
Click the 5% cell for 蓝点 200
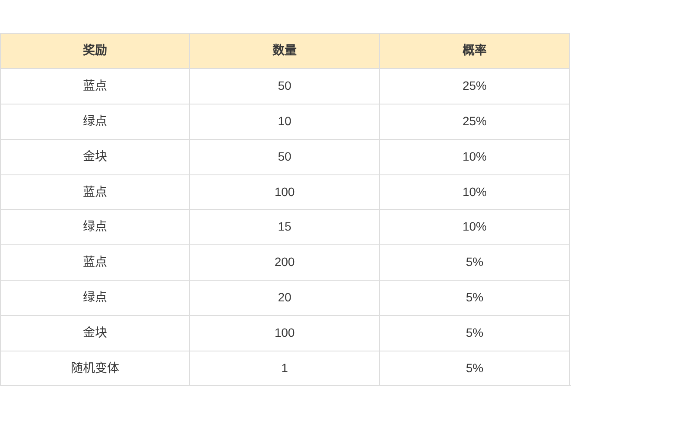[474, 262]
